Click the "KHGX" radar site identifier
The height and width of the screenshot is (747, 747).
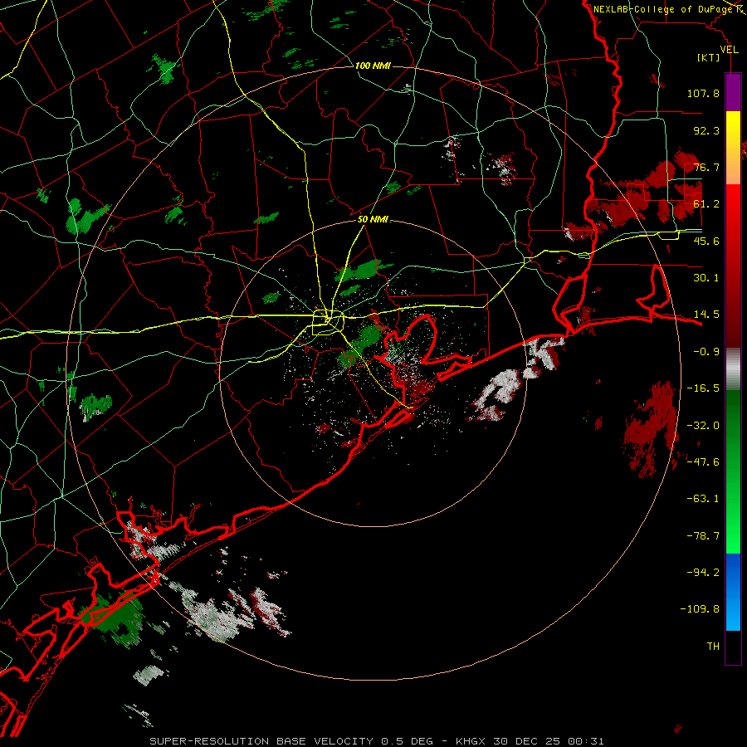[x=471, y=741]
